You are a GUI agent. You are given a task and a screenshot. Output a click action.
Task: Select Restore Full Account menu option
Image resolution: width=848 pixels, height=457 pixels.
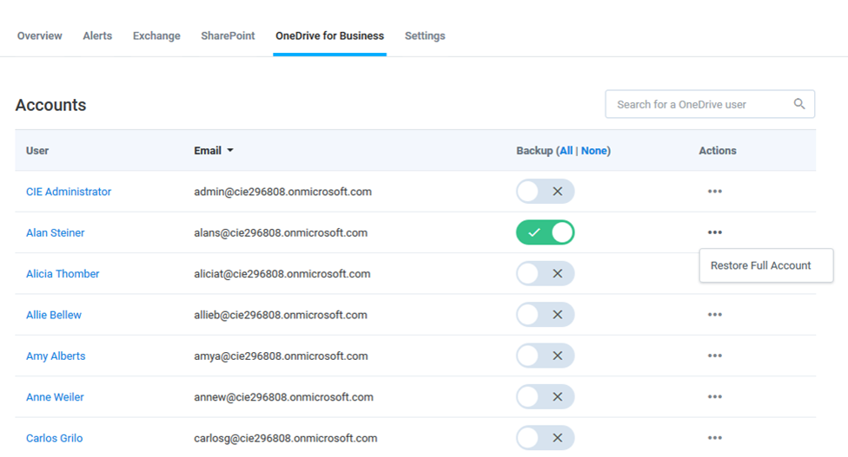[760, 265]
